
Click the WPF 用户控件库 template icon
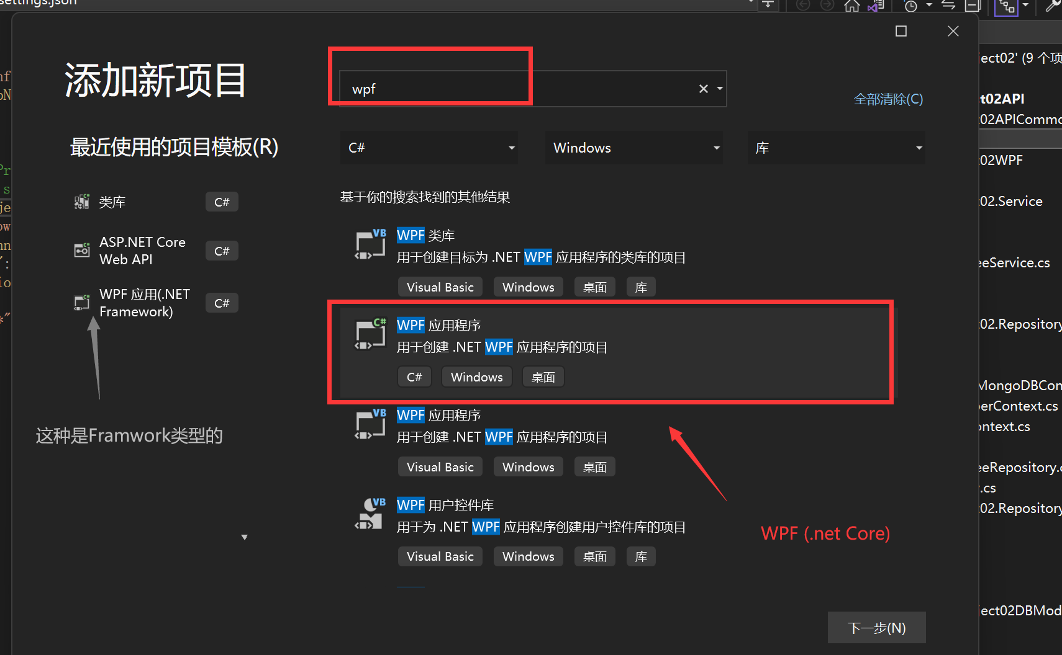370,514
